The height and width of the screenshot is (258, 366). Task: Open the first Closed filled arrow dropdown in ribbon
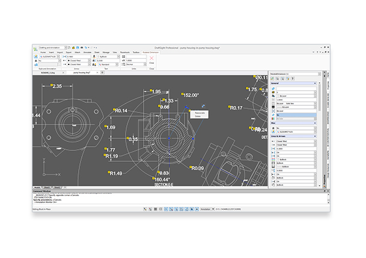(90, 61)
